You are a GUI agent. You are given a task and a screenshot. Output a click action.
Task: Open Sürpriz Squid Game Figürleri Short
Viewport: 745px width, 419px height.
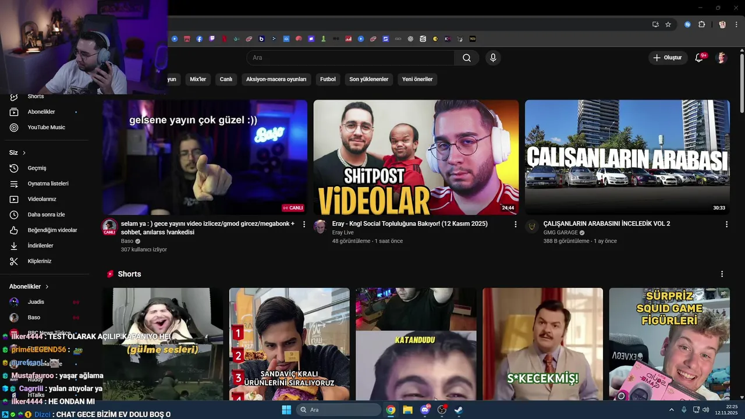(x=669, y=344)
